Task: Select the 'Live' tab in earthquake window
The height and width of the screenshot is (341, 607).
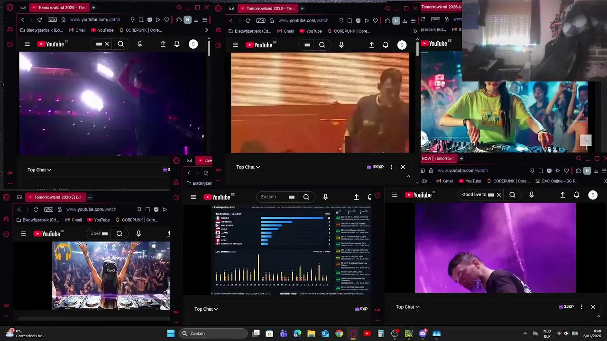Action: click(204, 160)
